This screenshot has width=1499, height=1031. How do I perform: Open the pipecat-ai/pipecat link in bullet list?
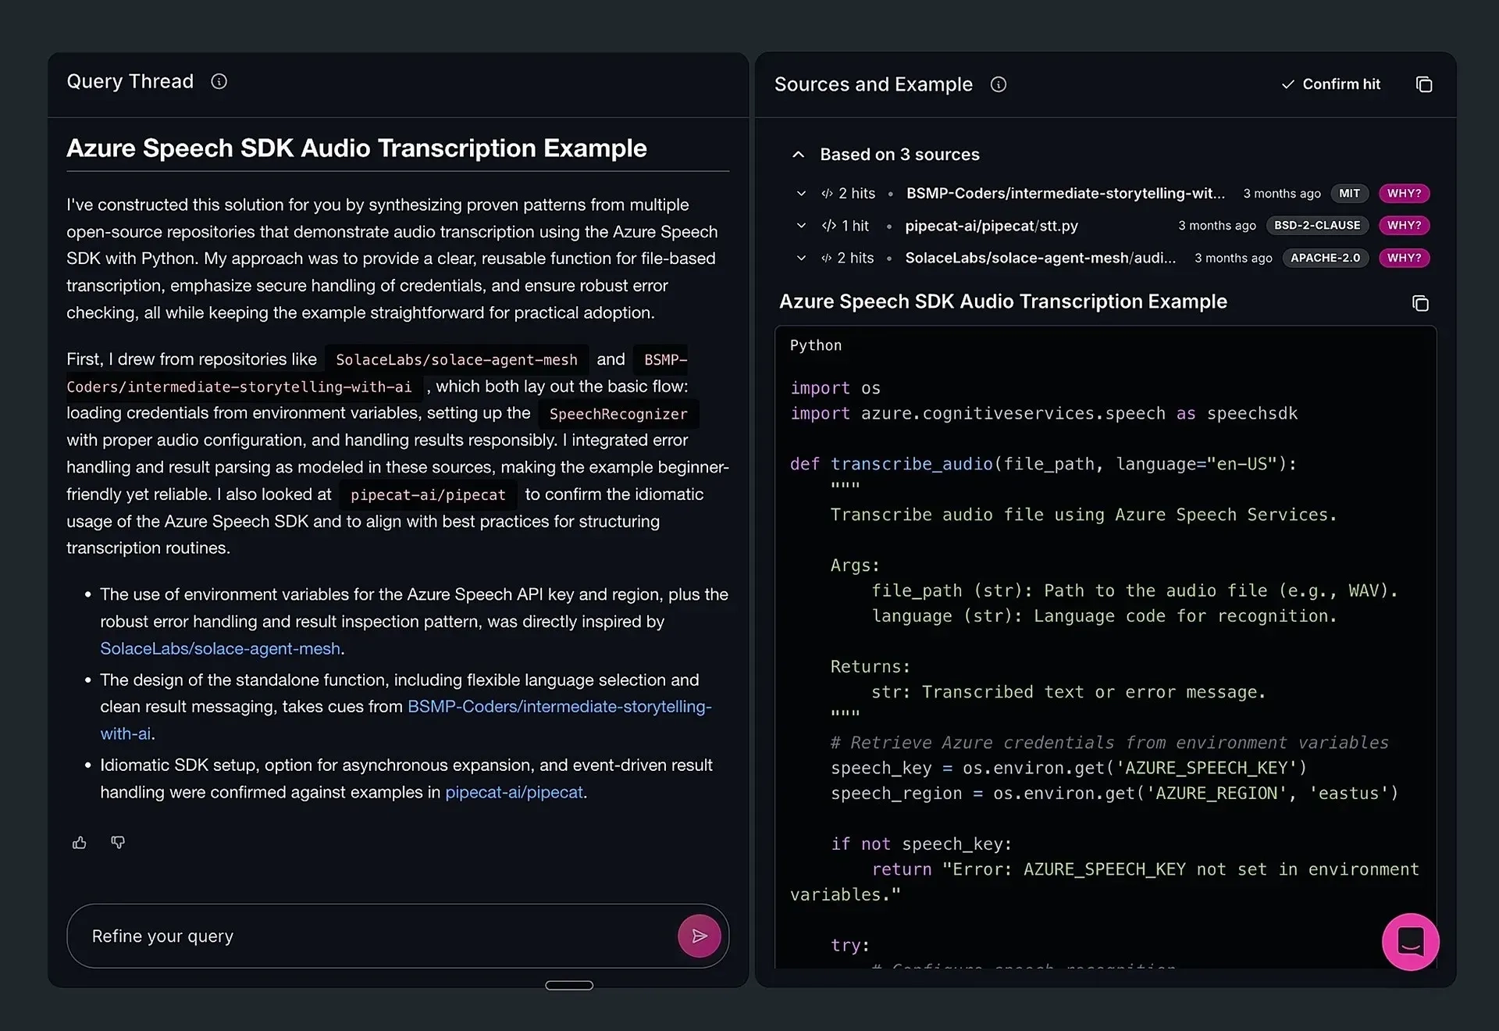tap(514, 792)
